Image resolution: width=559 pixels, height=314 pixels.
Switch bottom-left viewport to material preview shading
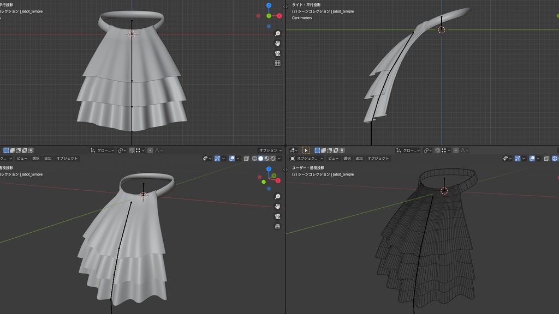click(x=267, y=159)
